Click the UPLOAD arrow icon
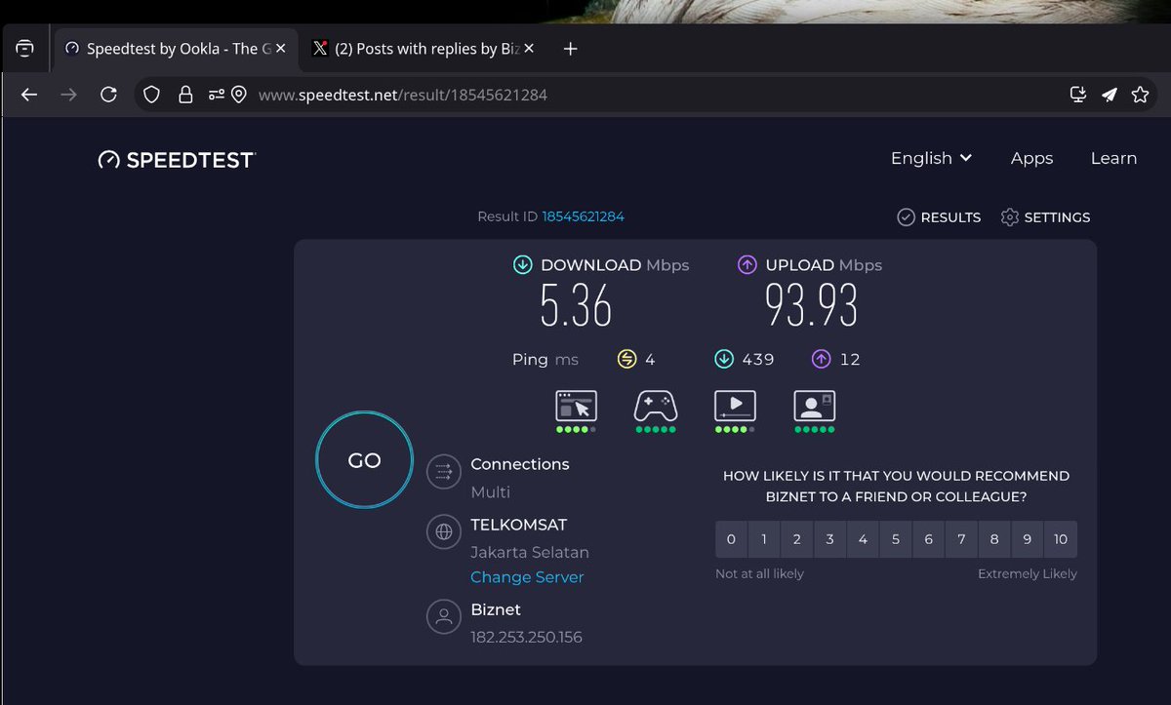 tap(747, 265)
